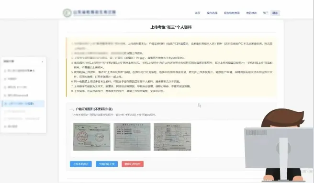Open the third household register card thumbnail
Viewport: 314px width, 183px height.
(172, 137)
